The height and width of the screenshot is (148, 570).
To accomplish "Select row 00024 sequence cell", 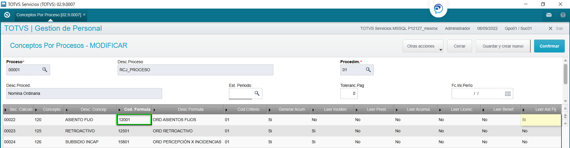I will pyautogui.click(x=18, y=142).
